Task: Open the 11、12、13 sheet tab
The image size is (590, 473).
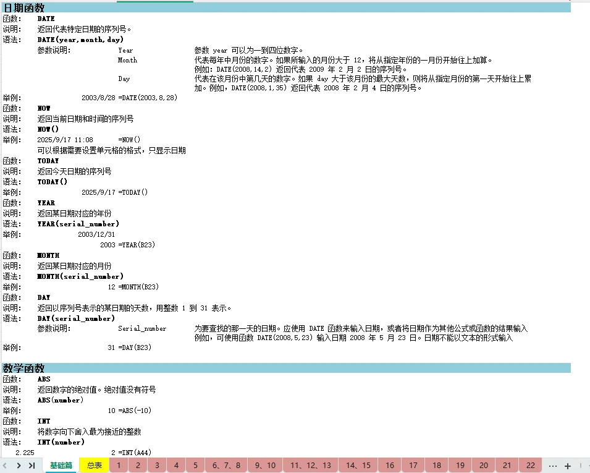Action: coord(310,465)
